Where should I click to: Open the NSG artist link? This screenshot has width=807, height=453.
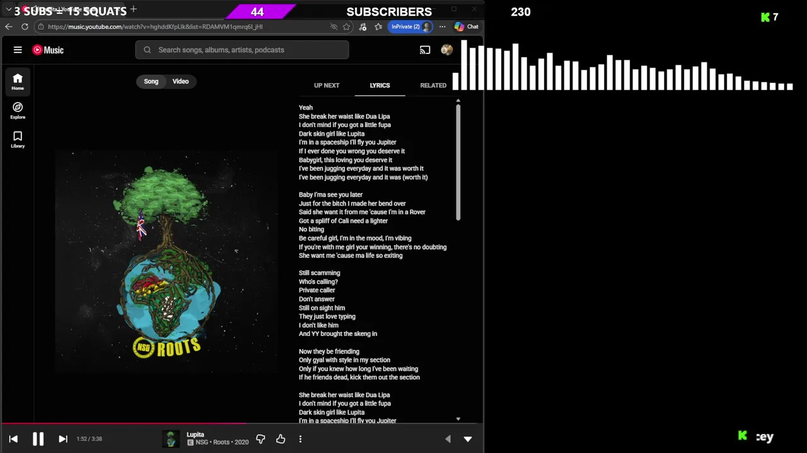tap(202, 442)
